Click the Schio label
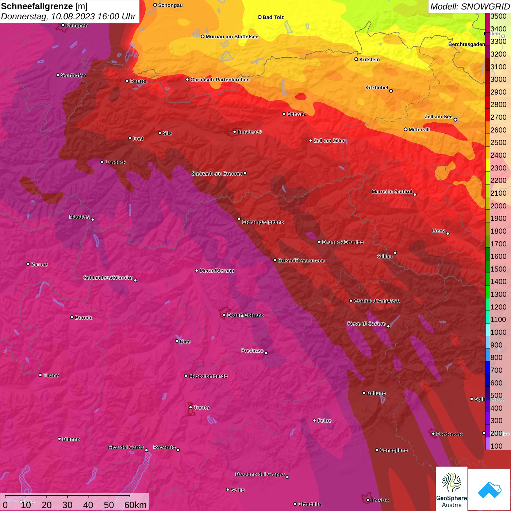The width and height of the screenshot is (511, 511). coord(238,490)
